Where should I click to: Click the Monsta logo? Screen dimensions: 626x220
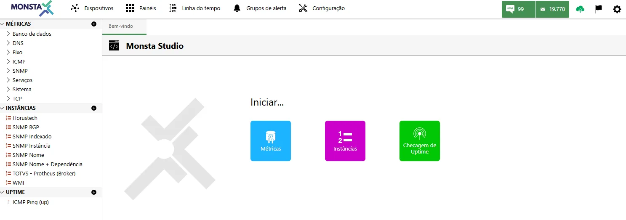[x=32, y=8]
